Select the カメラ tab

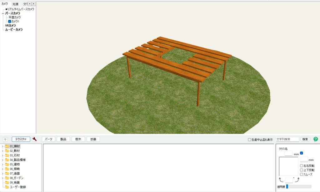click(x=5, y=4)
